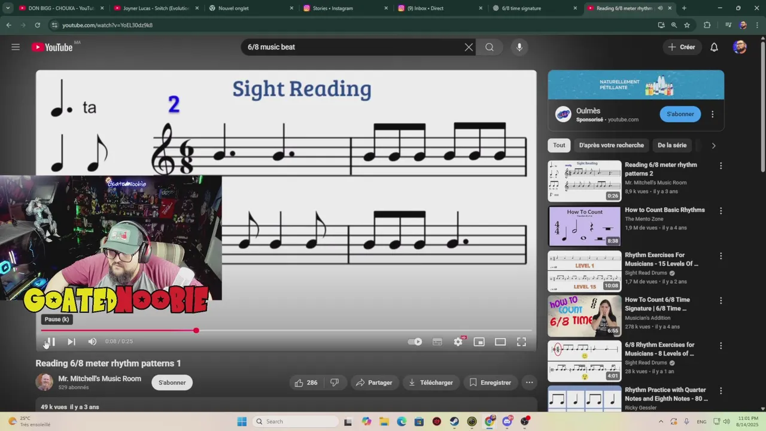This screenshot has height=431, width=766.
Task: Mute the video volume
Action: [x=92, y=342]
